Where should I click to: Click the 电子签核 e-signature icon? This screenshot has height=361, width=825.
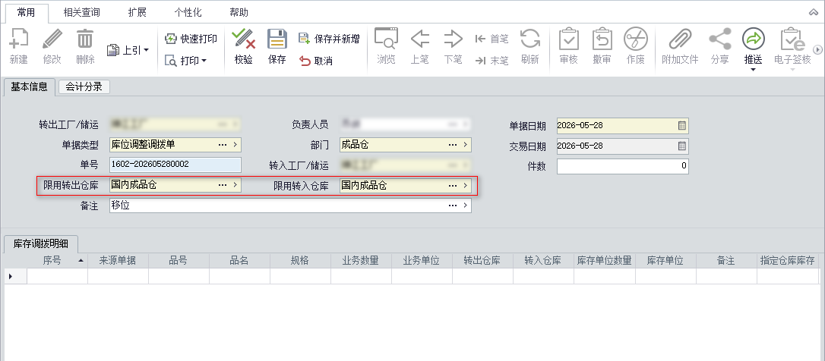pos(792,39)
